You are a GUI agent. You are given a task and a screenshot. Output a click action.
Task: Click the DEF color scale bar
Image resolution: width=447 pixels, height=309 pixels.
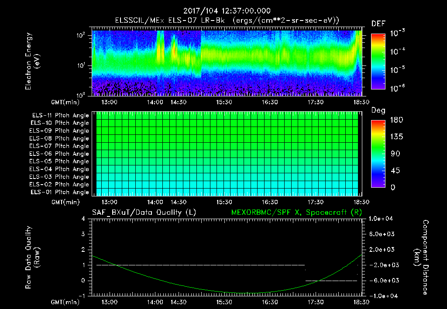[x=378, y=62]
